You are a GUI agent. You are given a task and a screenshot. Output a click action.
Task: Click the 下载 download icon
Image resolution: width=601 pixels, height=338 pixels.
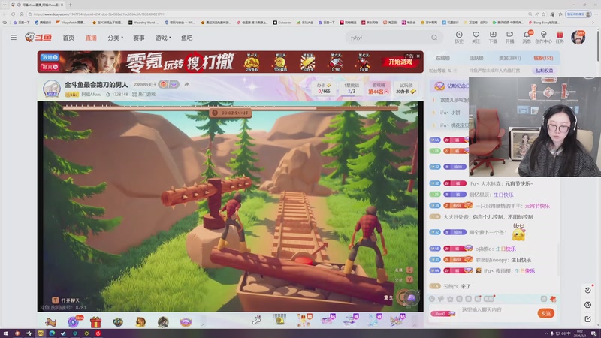(x=493, y=37)
